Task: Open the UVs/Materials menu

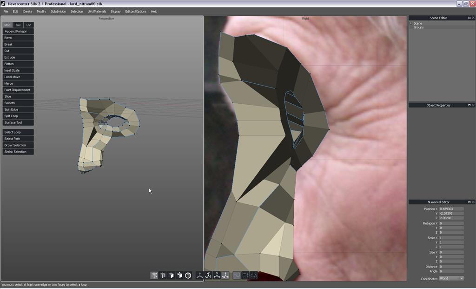Action: point(97,12)
